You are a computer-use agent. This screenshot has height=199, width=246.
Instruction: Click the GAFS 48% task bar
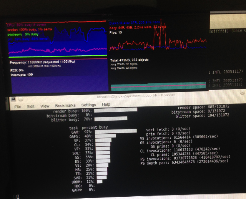105,136
